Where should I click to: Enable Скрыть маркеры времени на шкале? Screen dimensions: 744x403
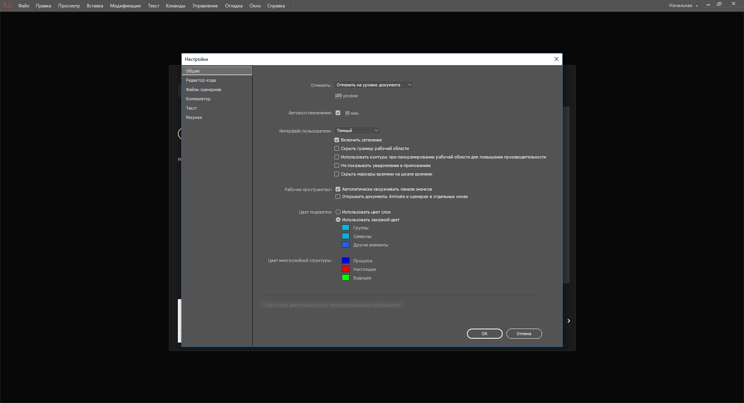[337, 174]
